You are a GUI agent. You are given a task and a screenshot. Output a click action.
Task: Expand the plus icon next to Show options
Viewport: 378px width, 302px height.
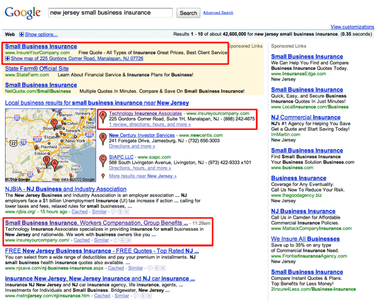(x=21, y=35)
